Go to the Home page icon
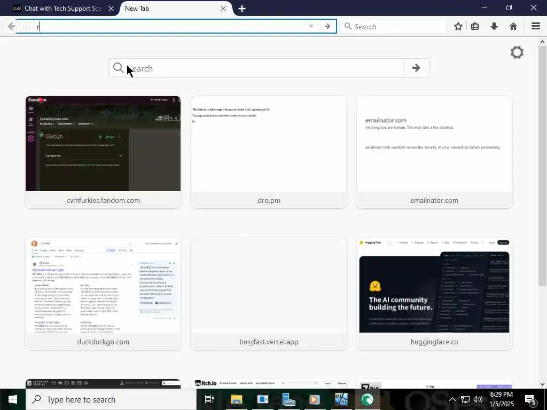Image resolution: width=547 pixels, height=410 pixels. click(x=513, y=26)
